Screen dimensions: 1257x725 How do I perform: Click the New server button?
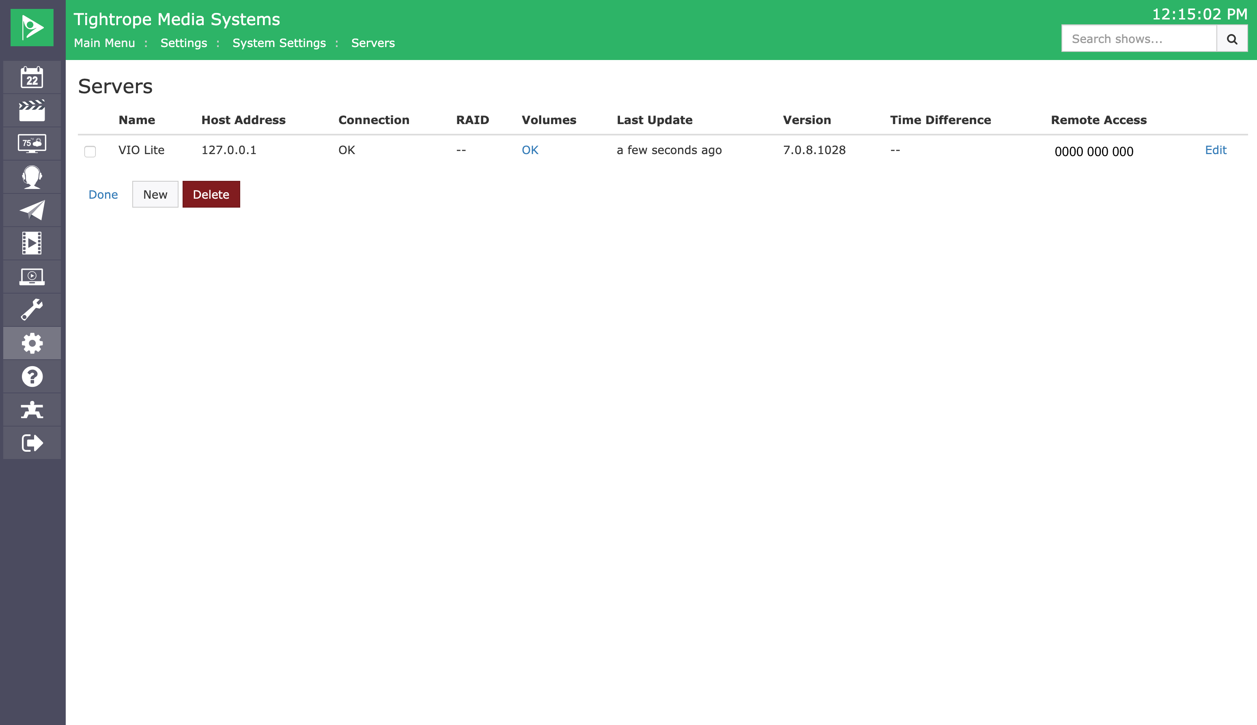tap(155, 194)
